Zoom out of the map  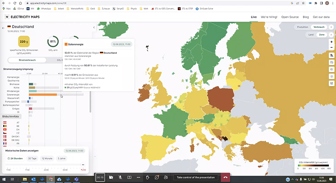pos(331,47)
